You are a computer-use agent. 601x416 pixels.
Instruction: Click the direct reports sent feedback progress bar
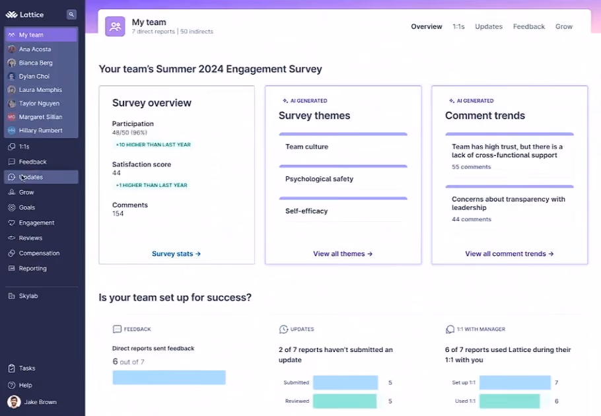coord(169,377)
